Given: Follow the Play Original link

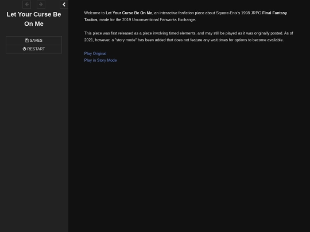Looking at the screenshot, I should click(x=95, y=53).
